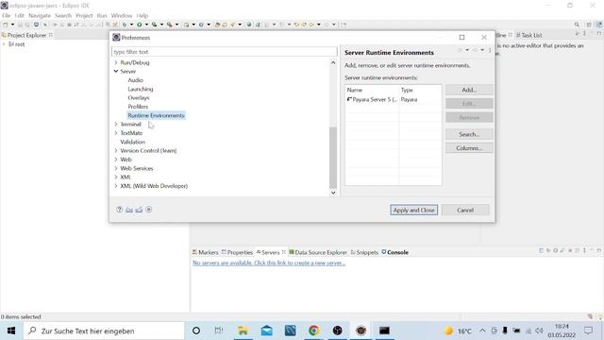
Task: Click the Windows Start button
Action: pyautogui.click(x=11, y=331)
